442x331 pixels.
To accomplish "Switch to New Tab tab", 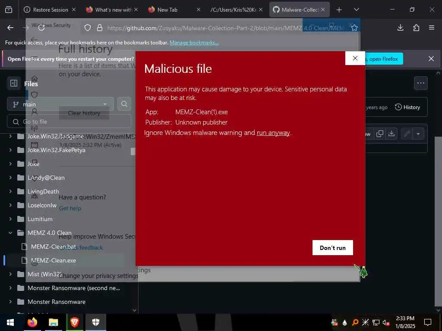I will 174,10.
